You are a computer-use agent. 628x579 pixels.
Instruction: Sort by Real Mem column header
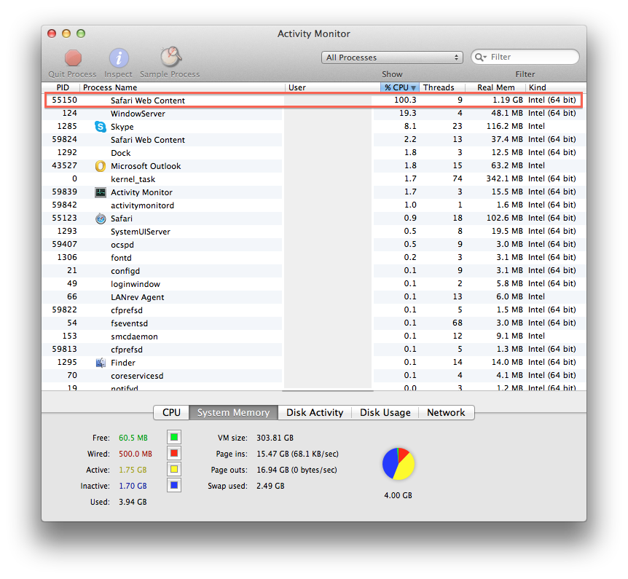pyautogui.click(x=495, y=87)
